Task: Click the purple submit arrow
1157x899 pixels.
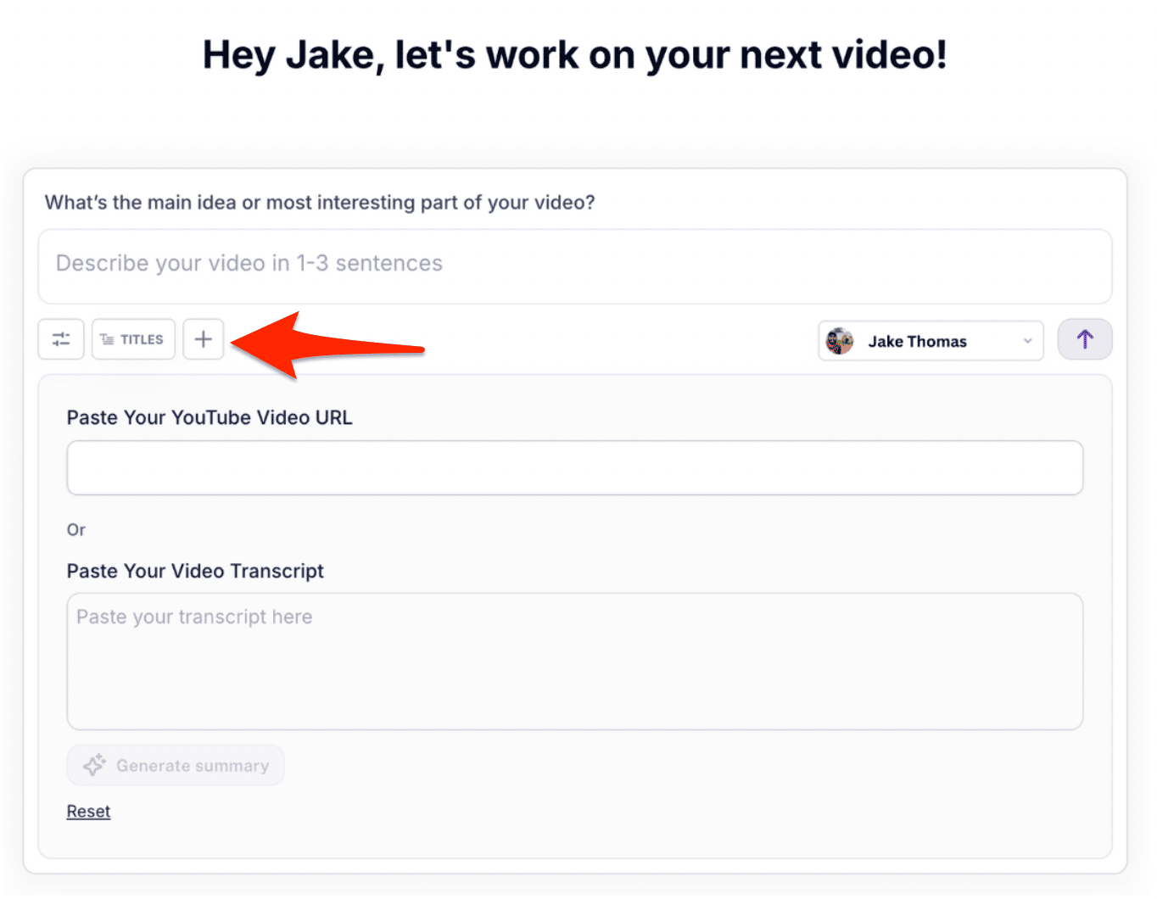Action: tap(1085, 338)
